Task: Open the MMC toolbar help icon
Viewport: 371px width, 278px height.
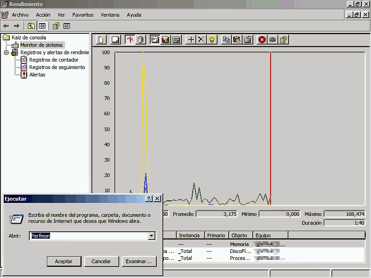Action: coord(56,26)
